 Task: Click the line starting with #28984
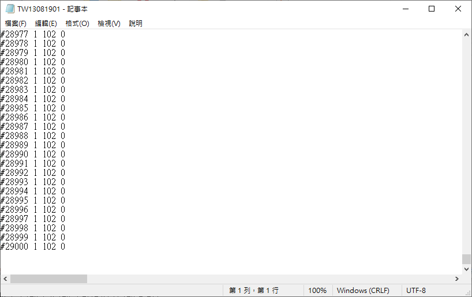tap(32, 99)
